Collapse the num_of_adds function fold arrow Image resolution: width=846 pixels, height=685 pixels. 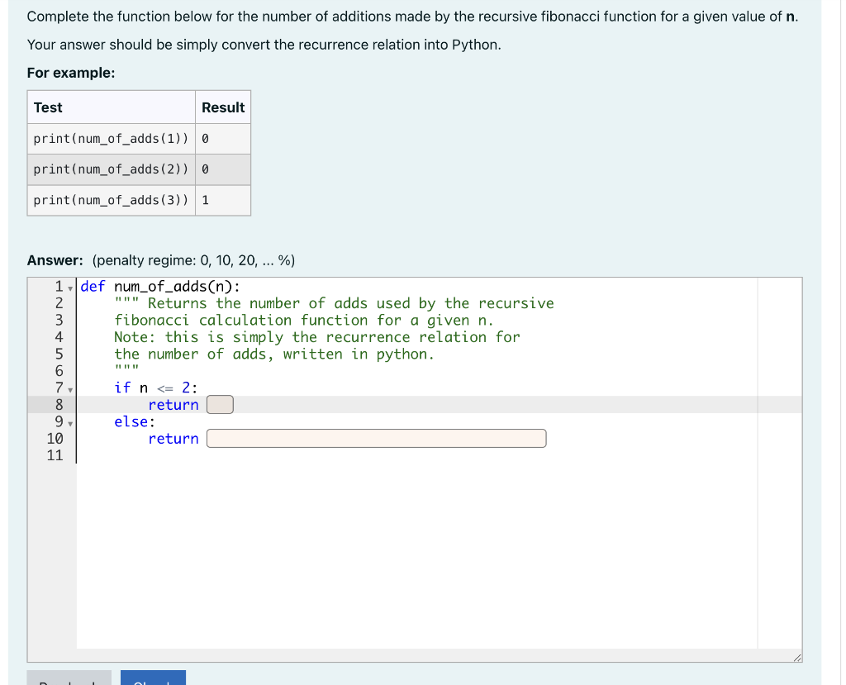pyautogui.click(x=70, y=289)
